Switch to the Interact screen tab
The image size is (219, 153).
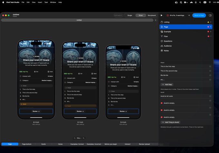tap(128, 144)
